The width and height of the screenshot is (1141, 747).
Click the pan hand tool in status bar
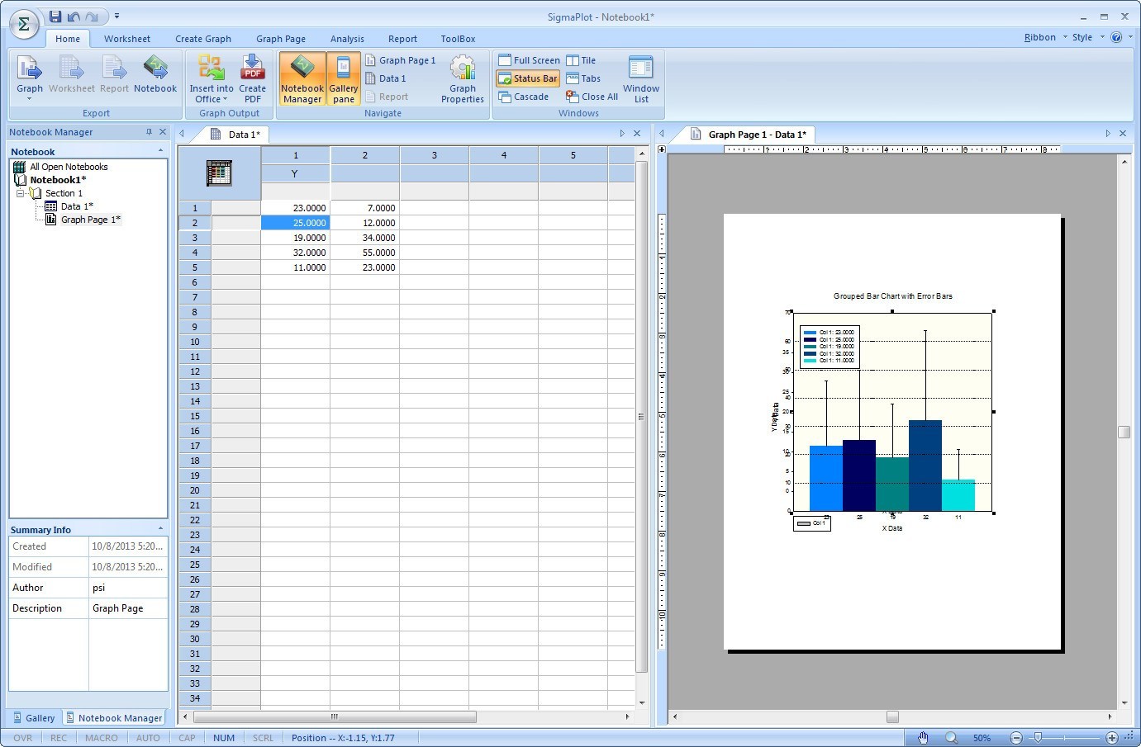click(924, 738)
